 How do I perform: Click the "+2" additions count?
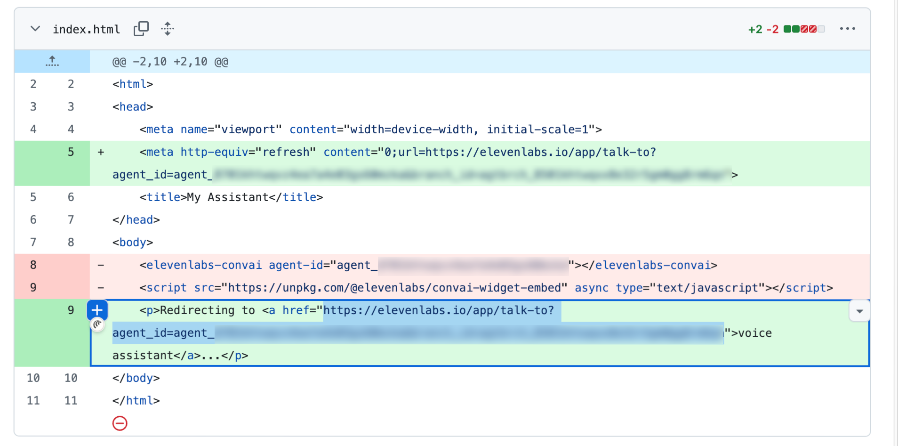[755, 29]
